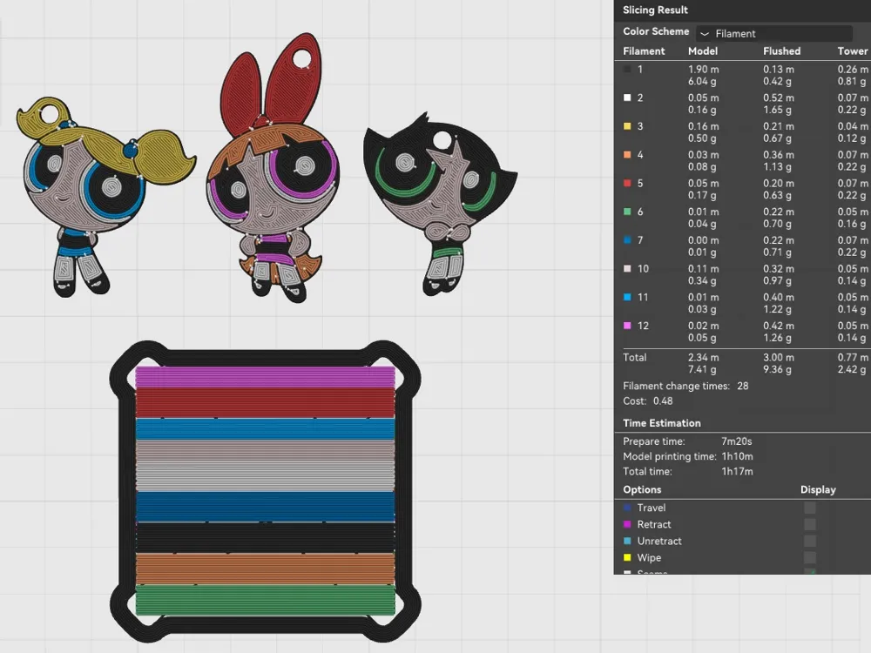Click the Travel option color icon
871x653 pixels.
point(627,508)
